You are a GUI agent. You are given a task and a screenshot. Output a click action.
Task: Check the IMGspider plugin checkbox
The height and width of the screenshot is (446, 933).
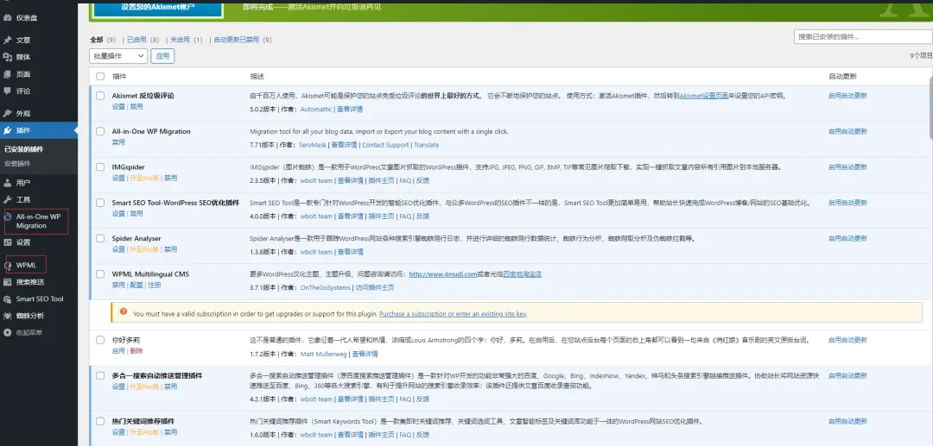(x=100, y=166)
